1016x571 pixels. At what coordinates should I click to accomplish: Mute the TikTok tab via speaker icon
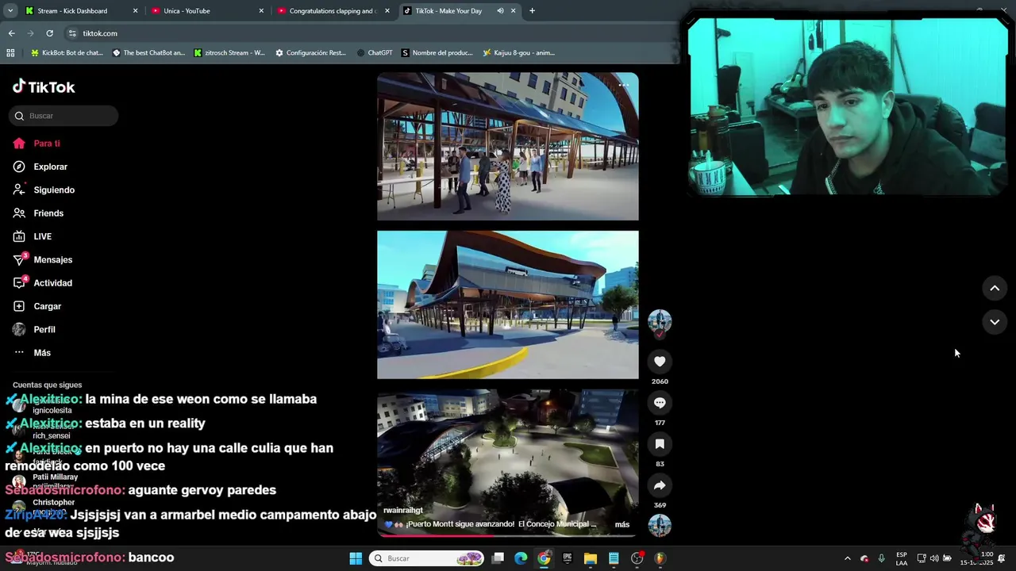(x=501, y=11)
